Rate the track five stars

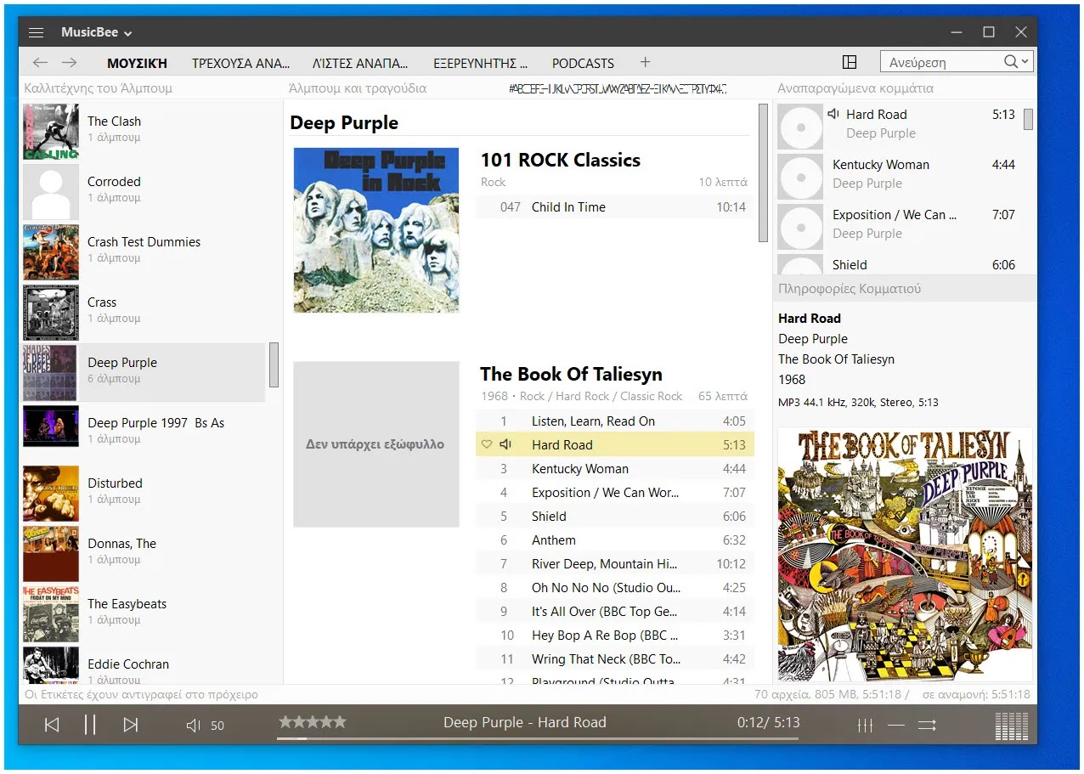339,722
